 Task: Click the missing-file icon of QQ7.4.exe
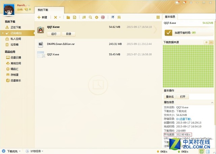point(41,54)
